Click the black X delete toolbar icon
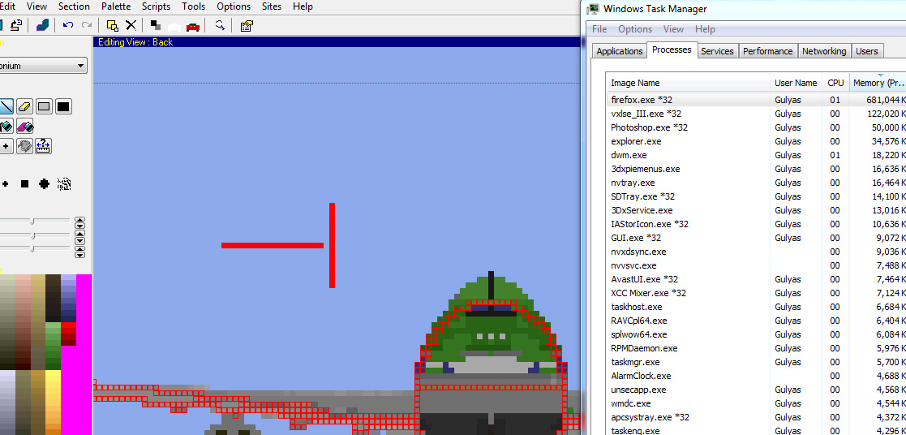The width and height of the screenshot is (906, 435). 131,25
